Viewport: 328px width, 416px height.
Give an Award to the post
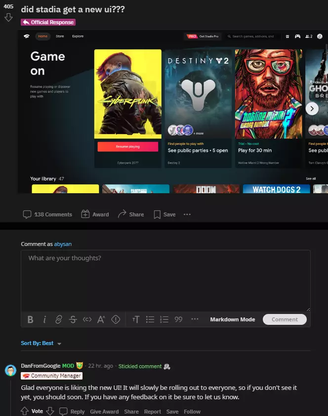(x=95, y=214)
